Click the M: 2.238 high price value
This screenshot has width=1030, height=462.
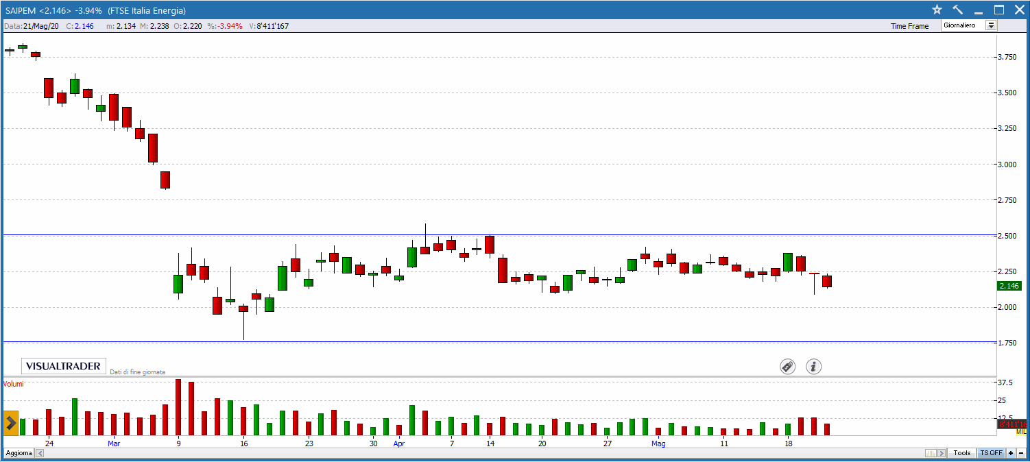(154, 26)
